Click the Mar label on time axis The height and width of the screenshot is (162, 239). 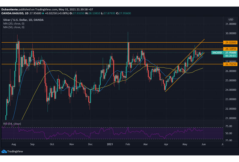145,144
